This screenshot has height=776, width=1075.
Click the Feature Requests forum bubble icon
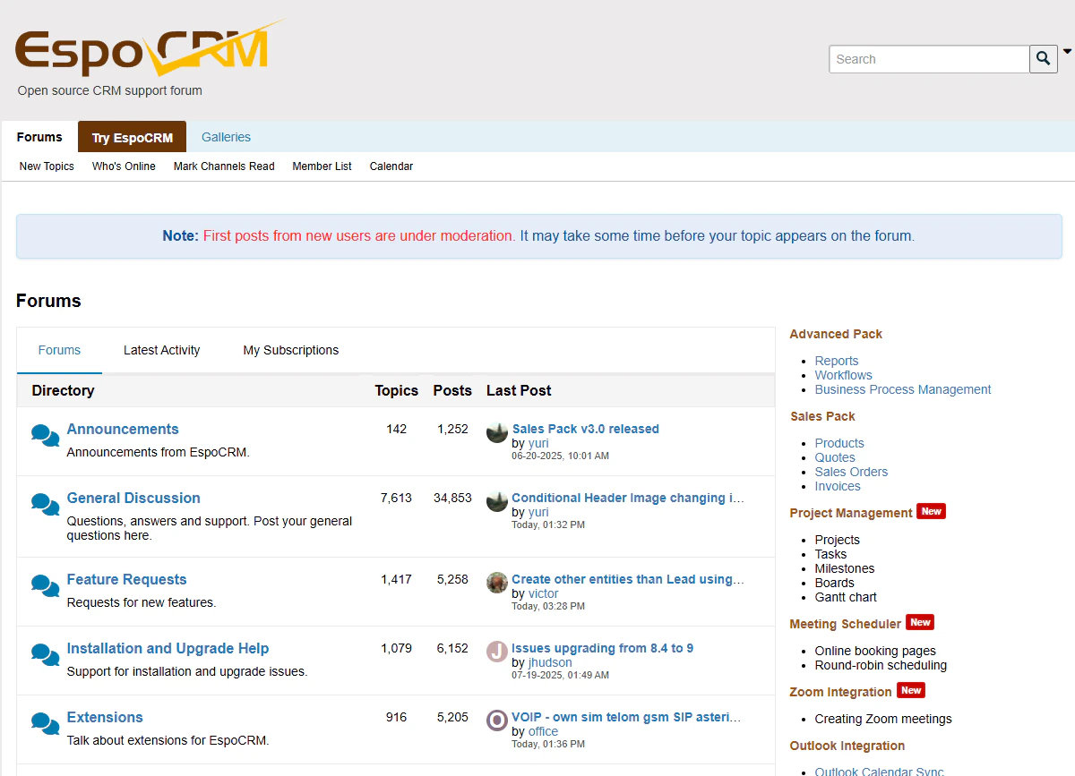click(x=45, y=585)
